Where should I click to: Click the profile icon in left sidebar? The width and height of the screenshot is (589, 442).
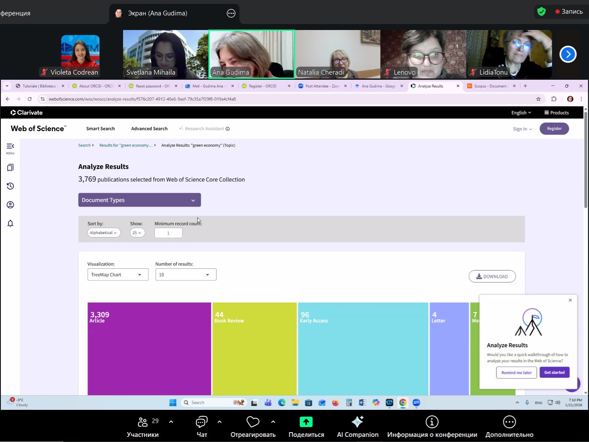[10, 205]
